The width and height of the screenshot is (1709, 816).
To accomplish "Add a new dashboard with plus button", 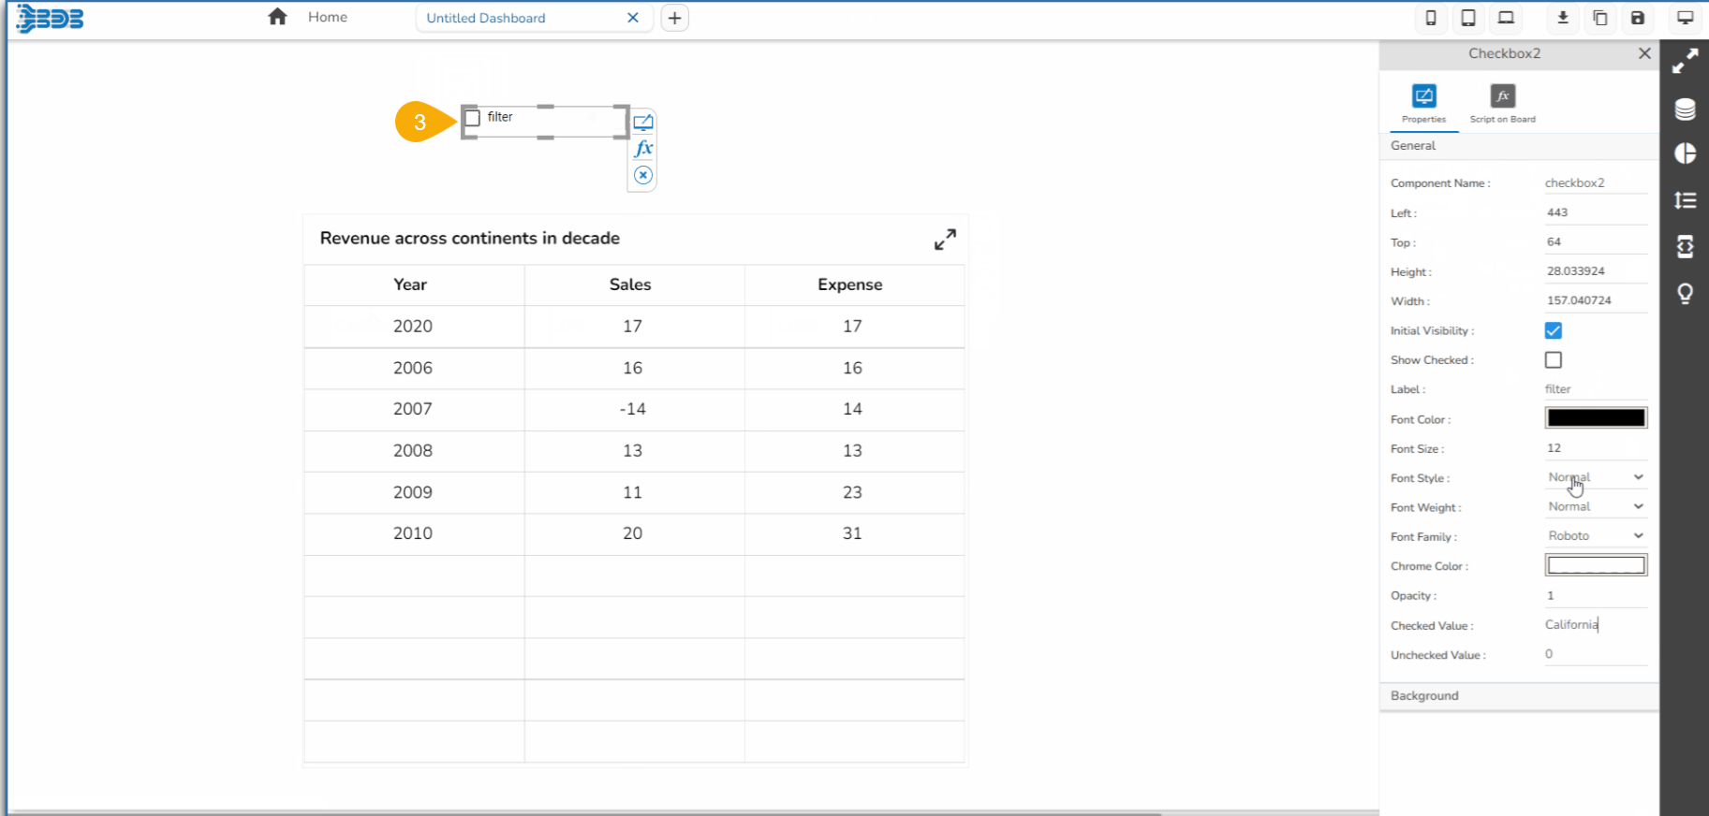I will point(674,18).
